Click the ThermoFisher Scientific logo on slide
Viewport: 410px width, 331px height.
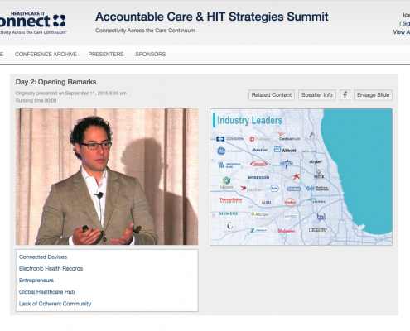[231, 200]
